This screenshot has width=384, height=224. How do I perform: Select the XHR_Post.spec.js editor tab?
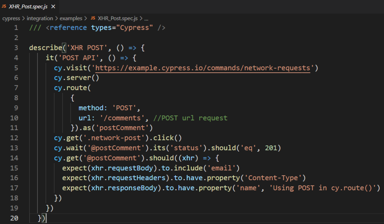pyautogui.click(x=29, y=7)
